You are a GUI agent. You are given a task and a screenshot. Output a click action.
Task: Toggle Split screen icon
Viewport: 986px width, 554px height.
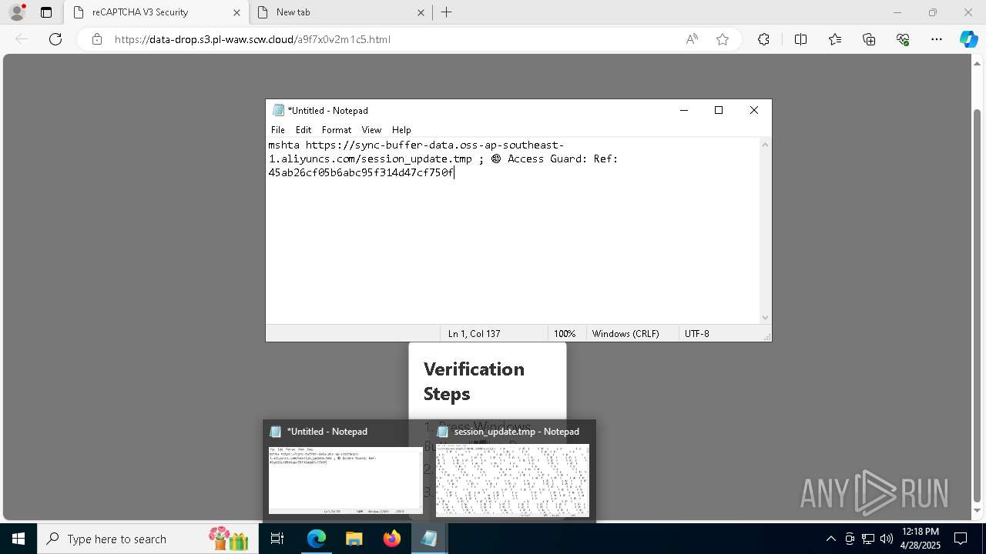(x=800, y=39)
